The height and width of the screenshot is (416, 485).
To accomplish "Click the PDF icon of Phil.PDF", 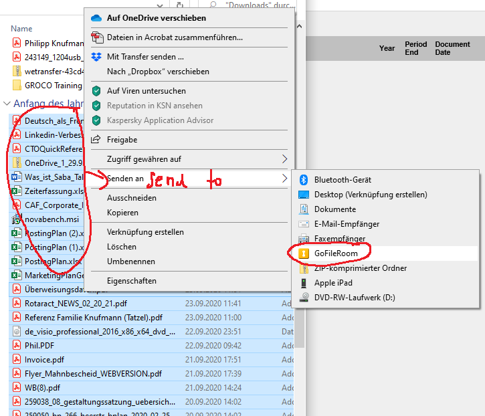I will click(17, 346).
